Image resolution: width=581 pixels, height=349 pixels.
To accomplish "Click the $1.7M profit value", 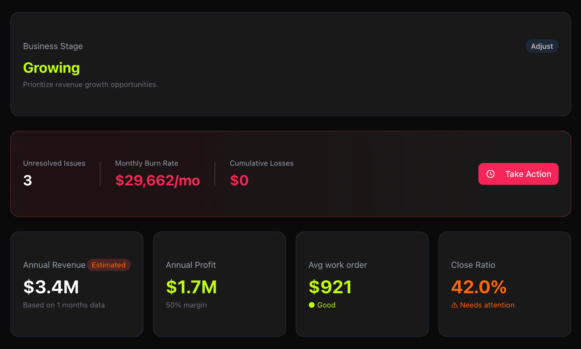I will [x=192, y=287].
